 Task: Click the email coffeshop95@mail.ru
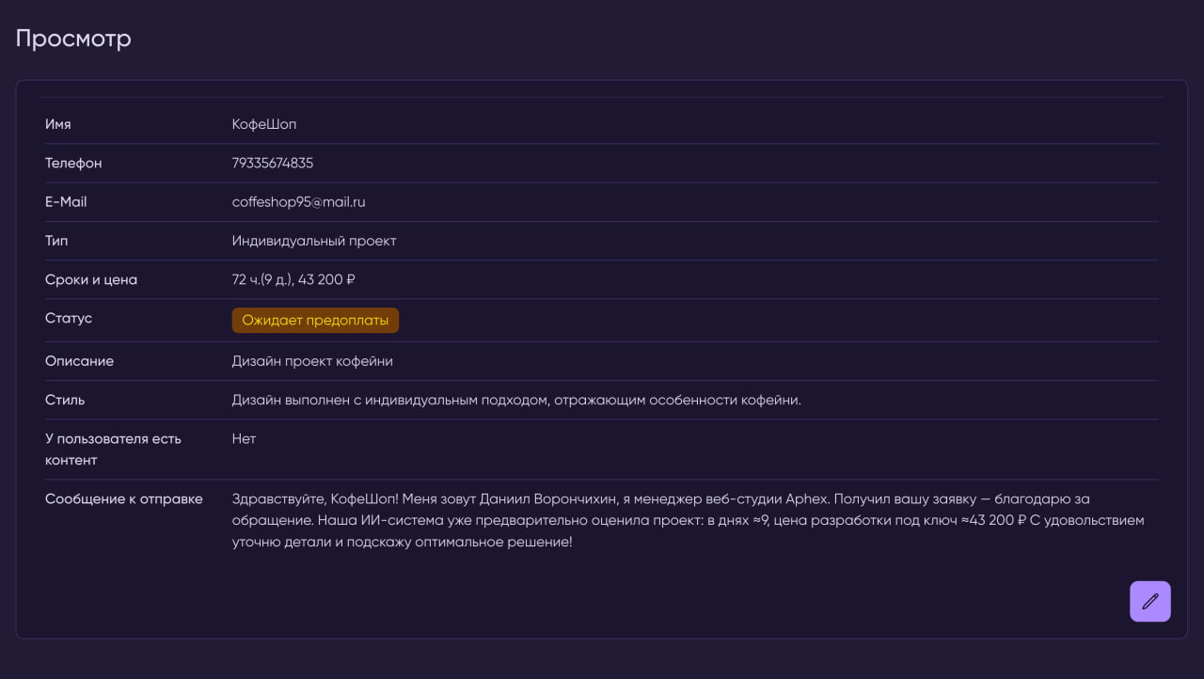pyautogui.click(x=298, y=202)
